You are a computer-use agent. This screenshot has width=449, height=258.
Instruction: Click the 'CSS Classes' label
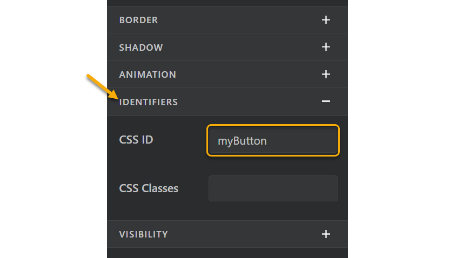(x=149, y=188)
